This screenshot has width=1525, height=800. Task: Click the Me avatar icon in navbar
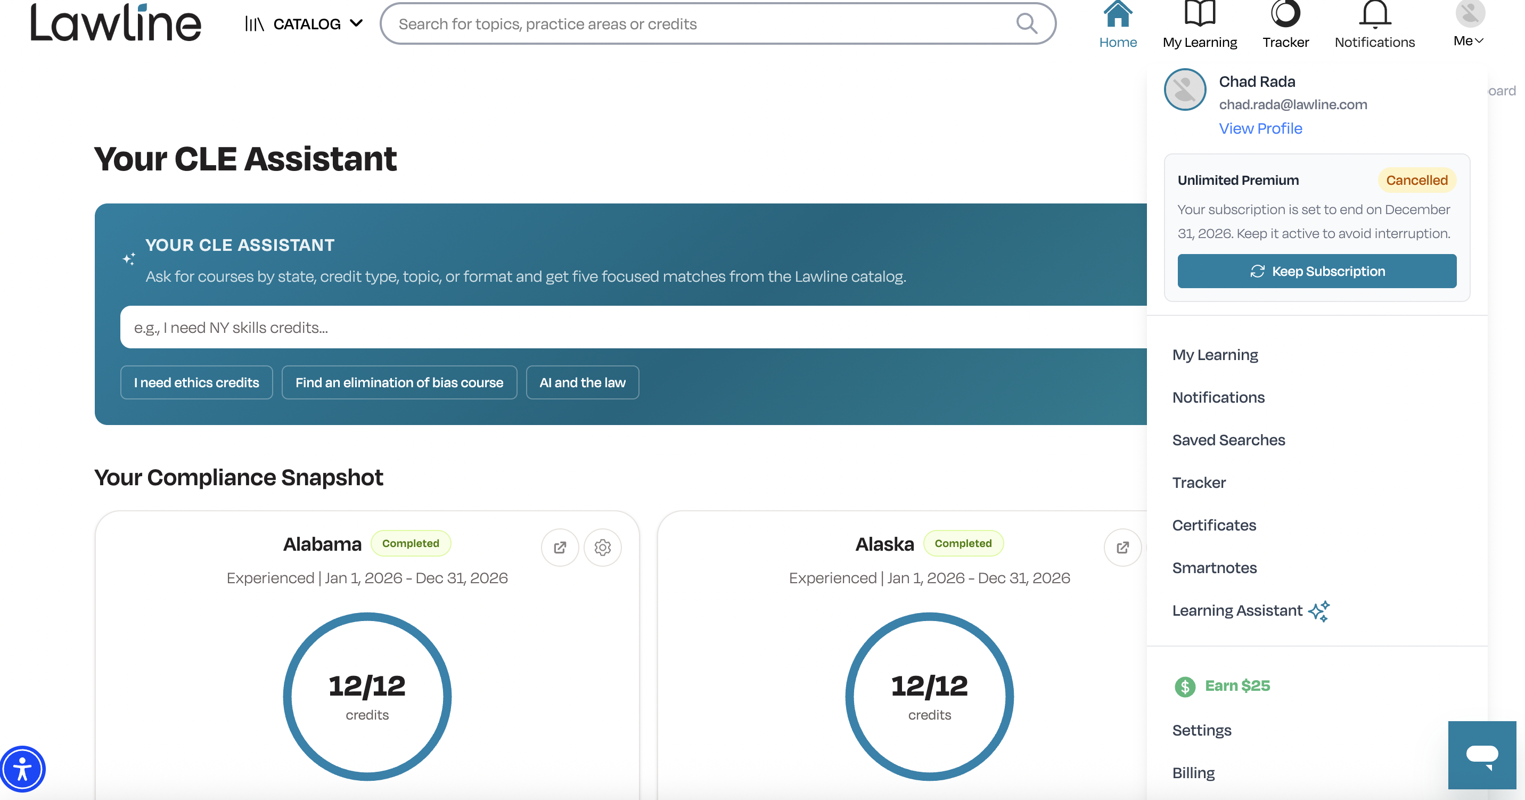pyautogui.click(x=1470, y=13)
